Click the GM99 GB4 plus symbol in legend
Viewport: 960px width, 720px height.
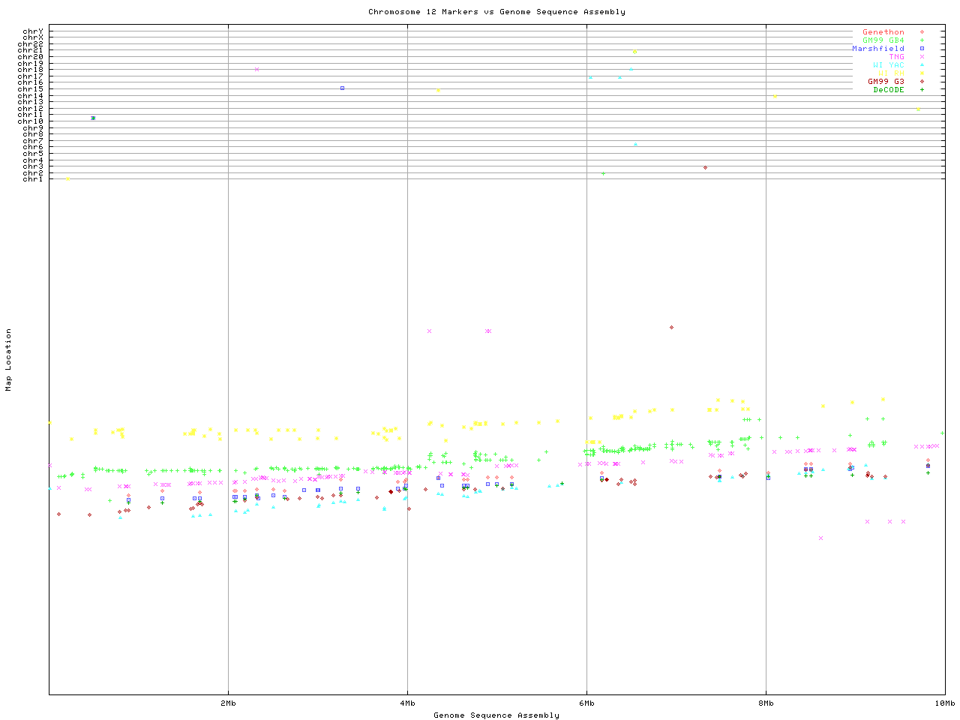tap(922, 40)
